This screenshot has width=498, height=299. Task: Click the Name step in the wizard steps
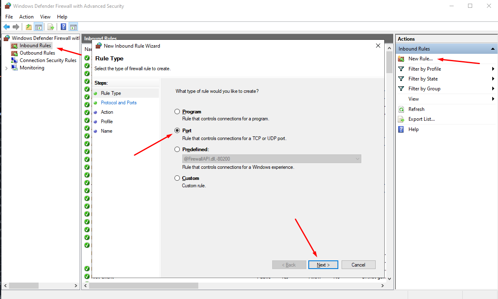[x=106, y=131]
